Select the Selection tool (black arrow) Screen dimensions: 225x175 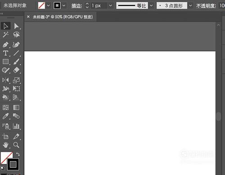[6, 26]
